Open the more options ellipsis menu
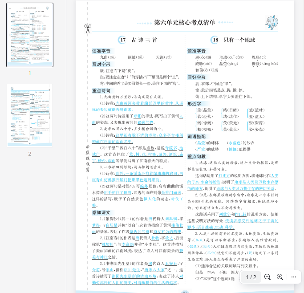Image resolution: width=304 pixels, height=293 pixels. coord(294,277)
